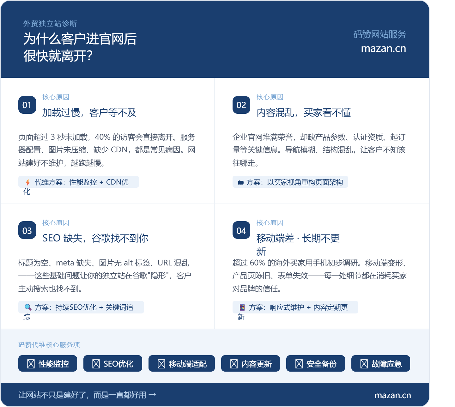Click the paragraph starting 超过 60% 的海外买家
Screen dimensions: 455x407
(x=320, y=276)
